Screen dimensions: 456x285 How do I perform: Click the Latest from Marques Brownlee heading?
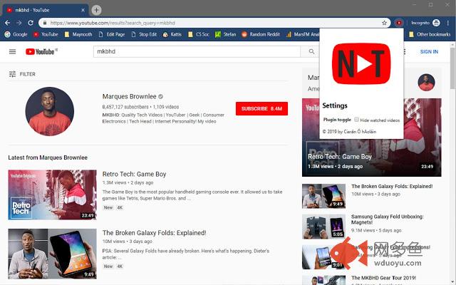tap(48, 157)
